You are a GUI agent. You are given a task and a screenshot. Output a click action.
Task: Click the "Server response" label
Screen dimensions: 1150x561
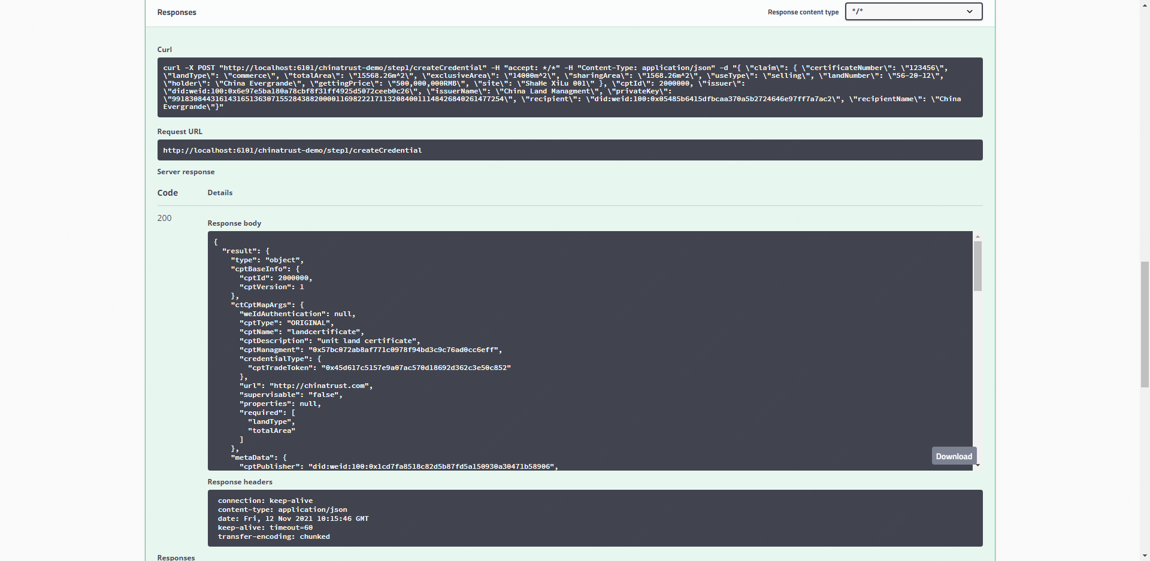click(186, 172)
